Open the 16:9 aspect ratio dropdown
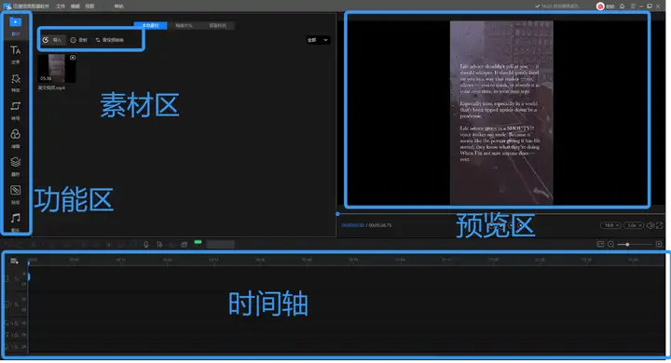 click(x=610, y=225)
